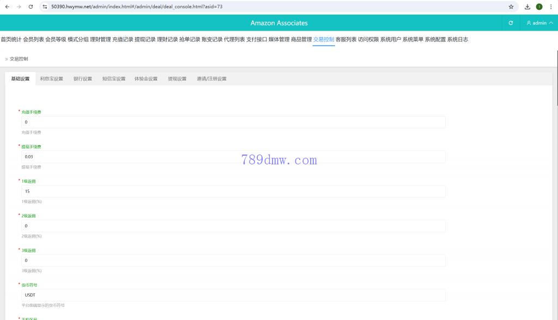
Task: Click the browser forward arrow
Action: (x=19, y=7)
